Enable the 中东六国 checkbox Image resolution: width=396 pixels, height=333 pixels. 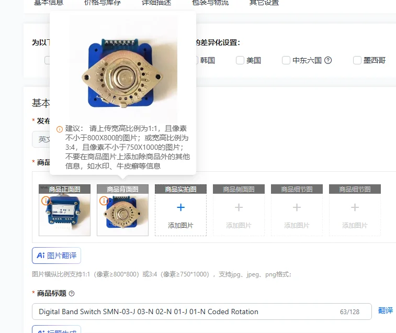286,60
